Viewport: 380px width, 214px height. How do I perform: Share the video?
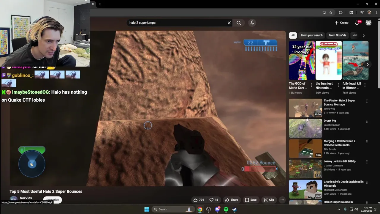click(232, 200)
